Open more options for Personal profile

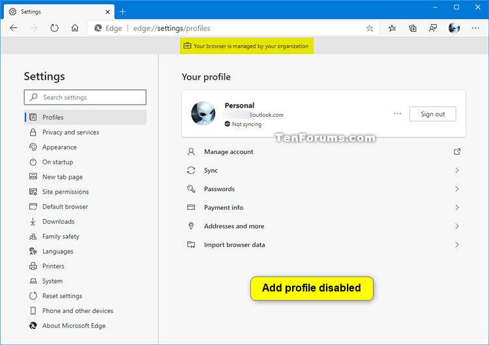pos(397,114)
